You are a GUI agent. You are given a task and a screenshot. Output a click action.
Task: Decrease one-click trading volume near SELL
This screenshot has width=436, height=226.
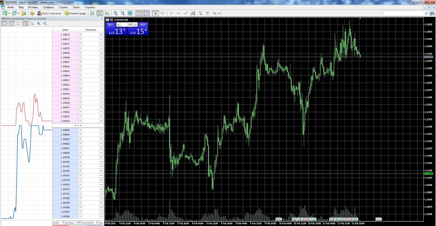click(118, 25)
